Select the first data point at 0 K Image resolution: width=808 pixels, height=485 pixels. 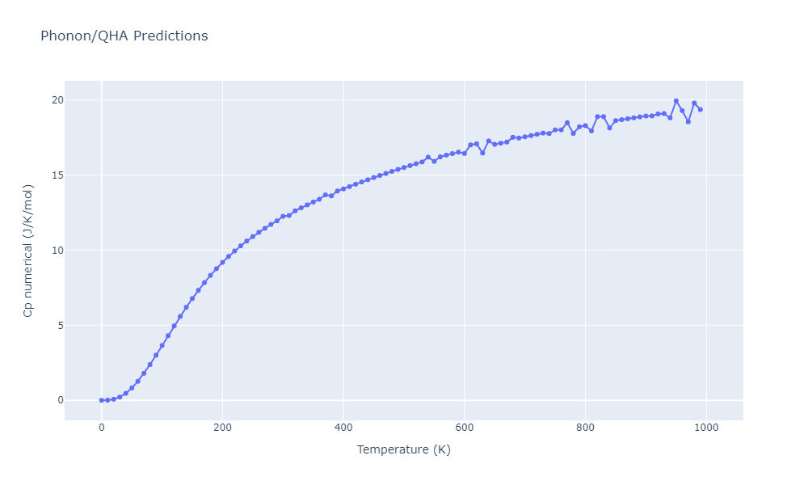coord(102,400)
